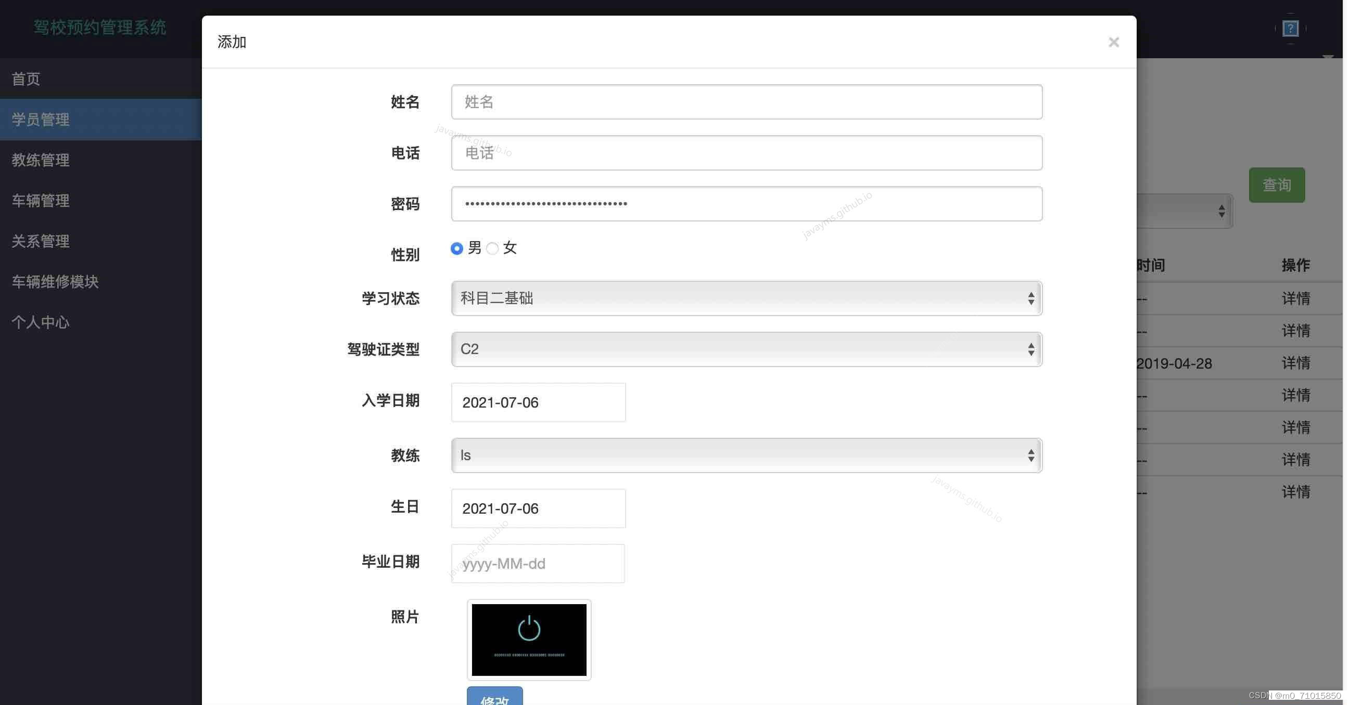Image resolution: width=1349 pixels, height=705 pixels.
Task: Click the green 查询 button
Action: point(1276,185)
